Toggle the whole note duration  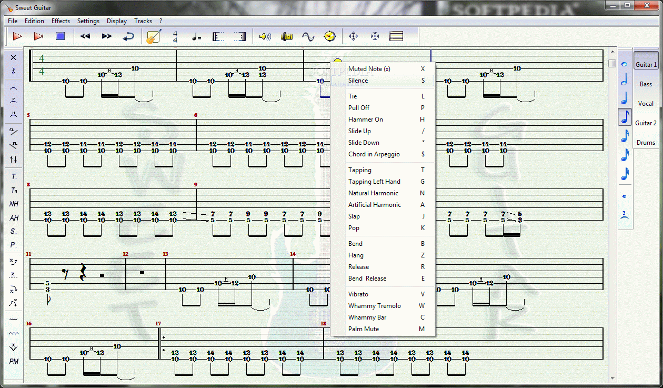coord(625,64)
